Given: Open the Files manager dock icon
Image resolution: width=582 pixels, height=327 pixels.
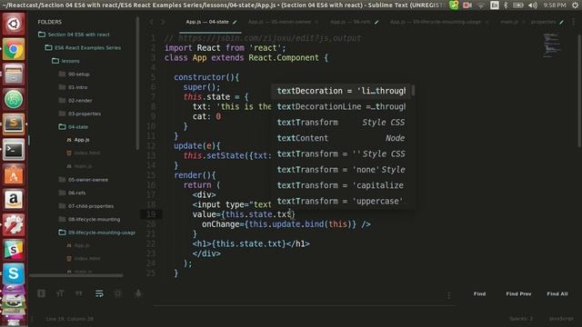Looking at the screenshot, I should click(14, 74).
